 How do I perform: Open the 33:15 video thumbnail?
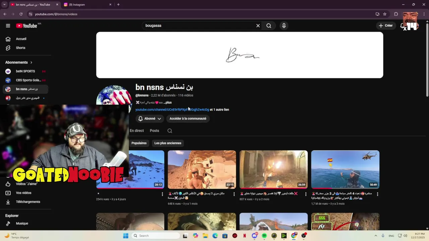pos(202,169)
